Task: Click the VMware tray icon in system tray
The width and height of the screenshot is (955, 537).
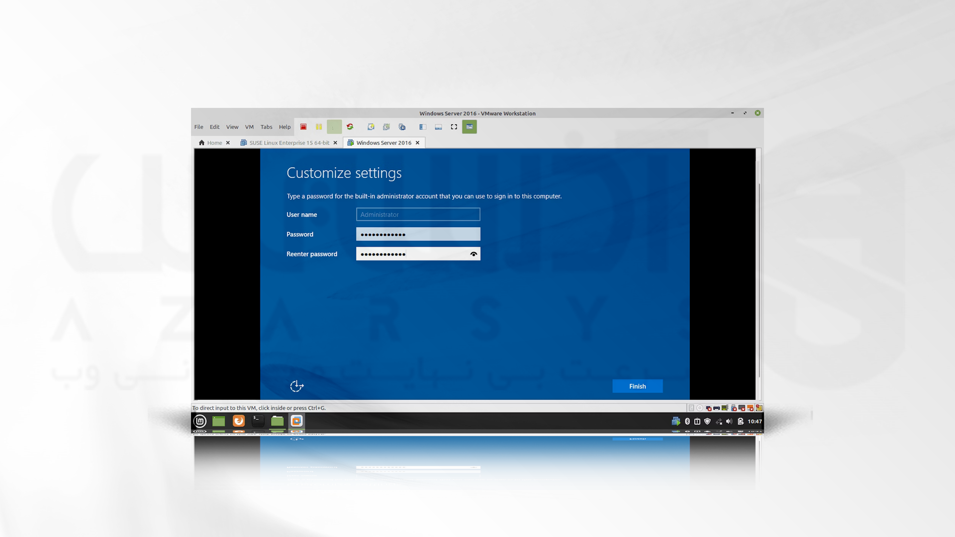Action: click(x=675, y=421)
